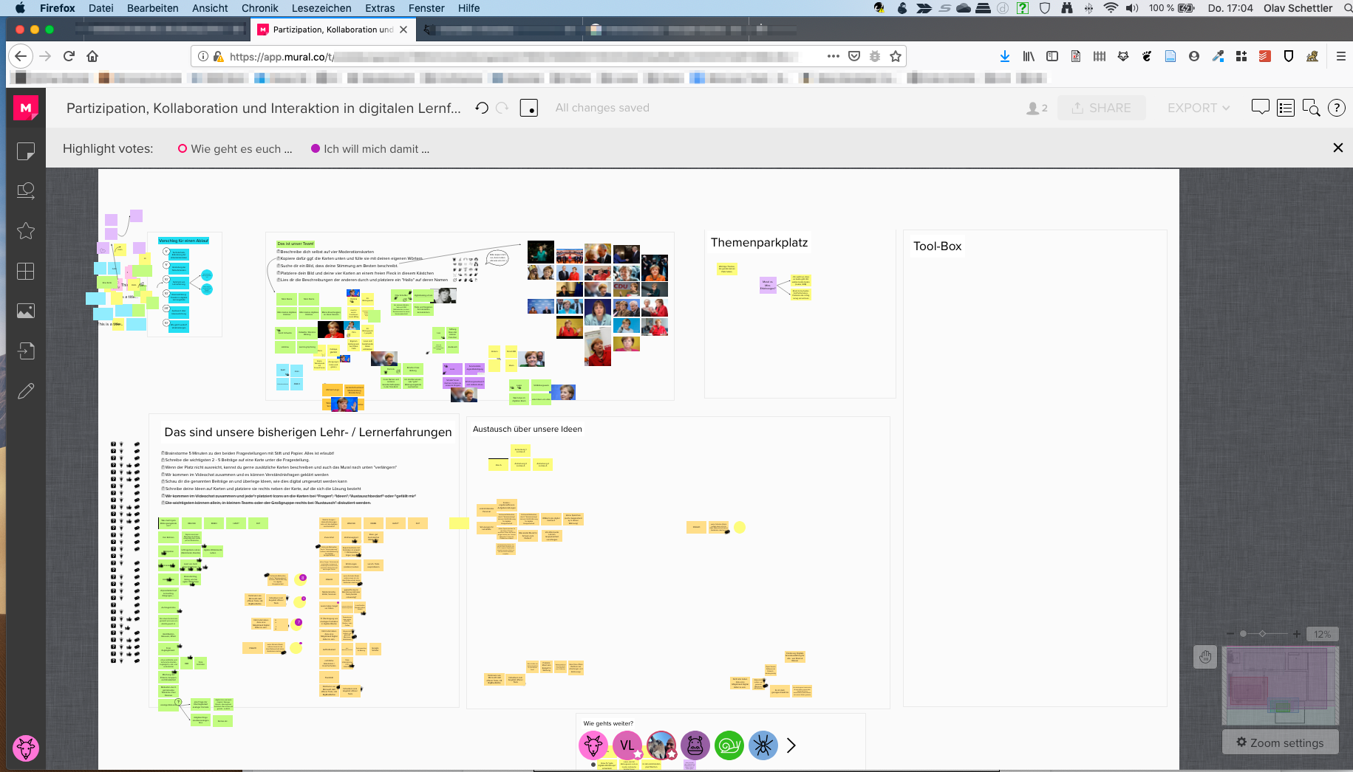Expand more avatars with right chevron
The image size is (1353, 772).
click(x=791, y=745)
